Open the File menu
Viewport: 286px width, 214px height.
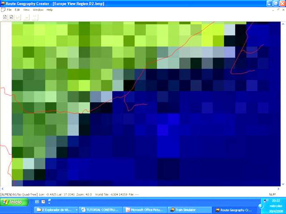[x=9, y=10]
